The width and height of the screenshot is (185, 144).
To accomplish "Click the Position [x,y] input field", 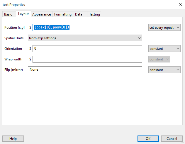I will 87,28.
